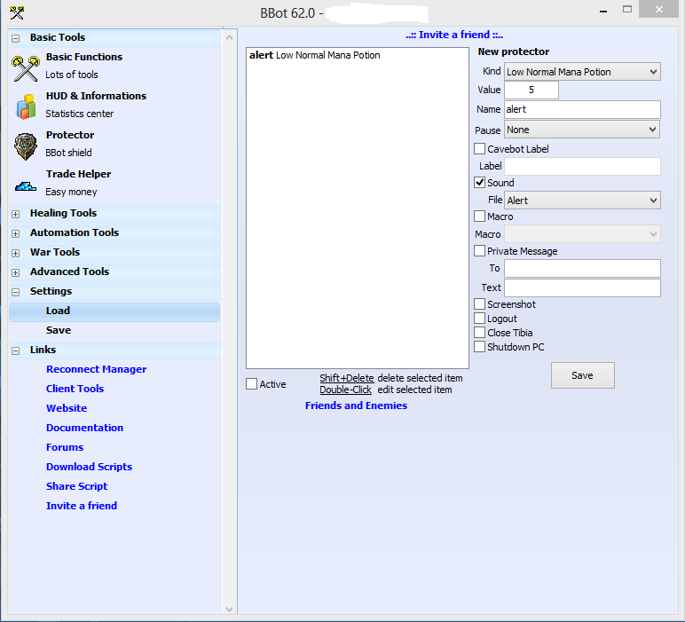Open the Trade Helper money icon

[26, 186]
